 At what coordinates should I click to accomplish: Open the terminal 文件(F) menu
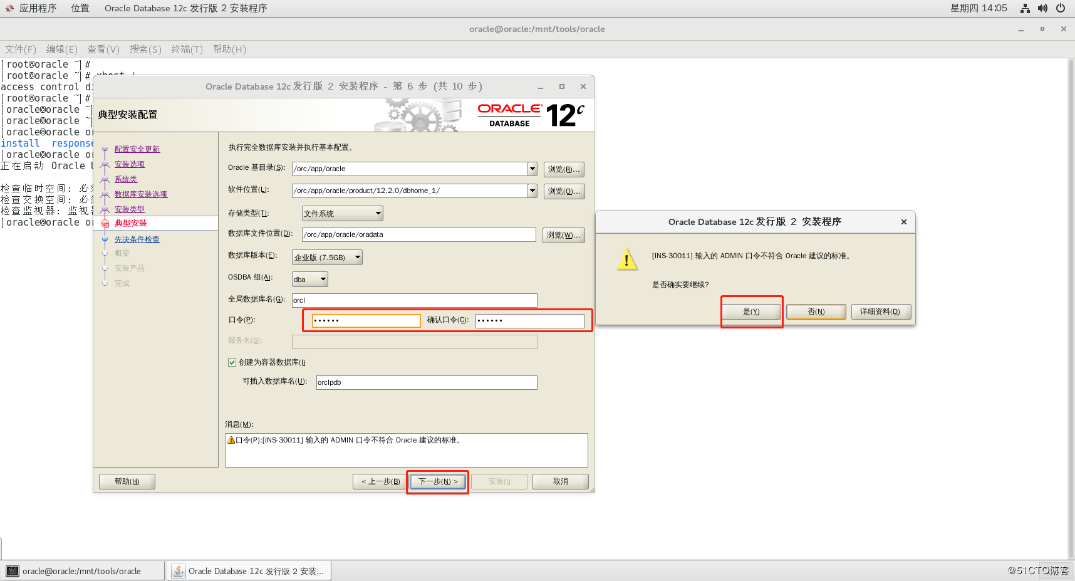[21, 49]
